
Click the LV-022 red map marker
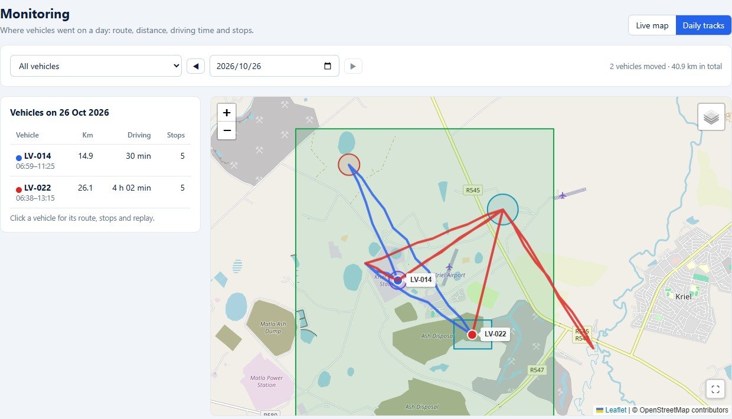pyautogui.click(x=472, y=335)
